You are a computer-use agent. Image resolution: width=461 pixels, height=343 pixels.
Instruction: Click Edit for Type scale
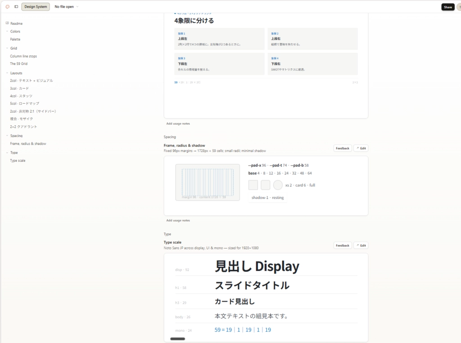tap(361, 245)
